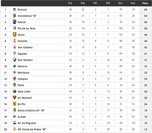Click the Escolar team crest icon
This screenshot has width=152, height=133.
[14, 9]
